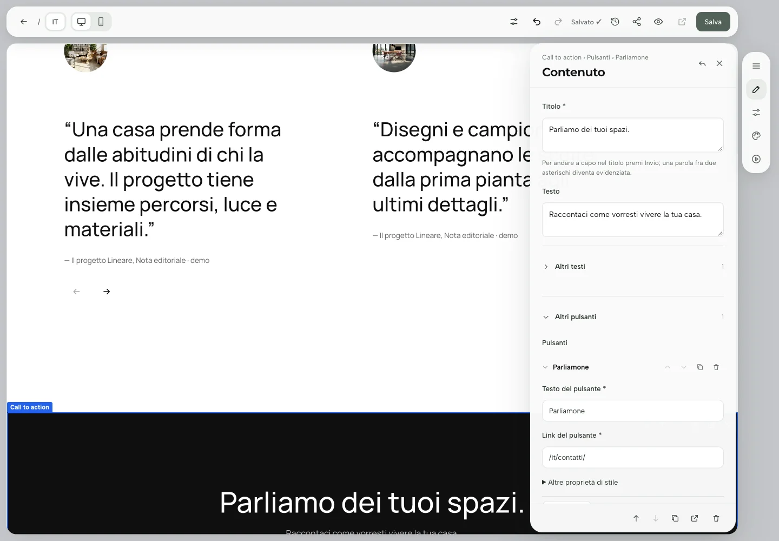
Task: Click into the Titolo text area
Action: tap(633, 135)
